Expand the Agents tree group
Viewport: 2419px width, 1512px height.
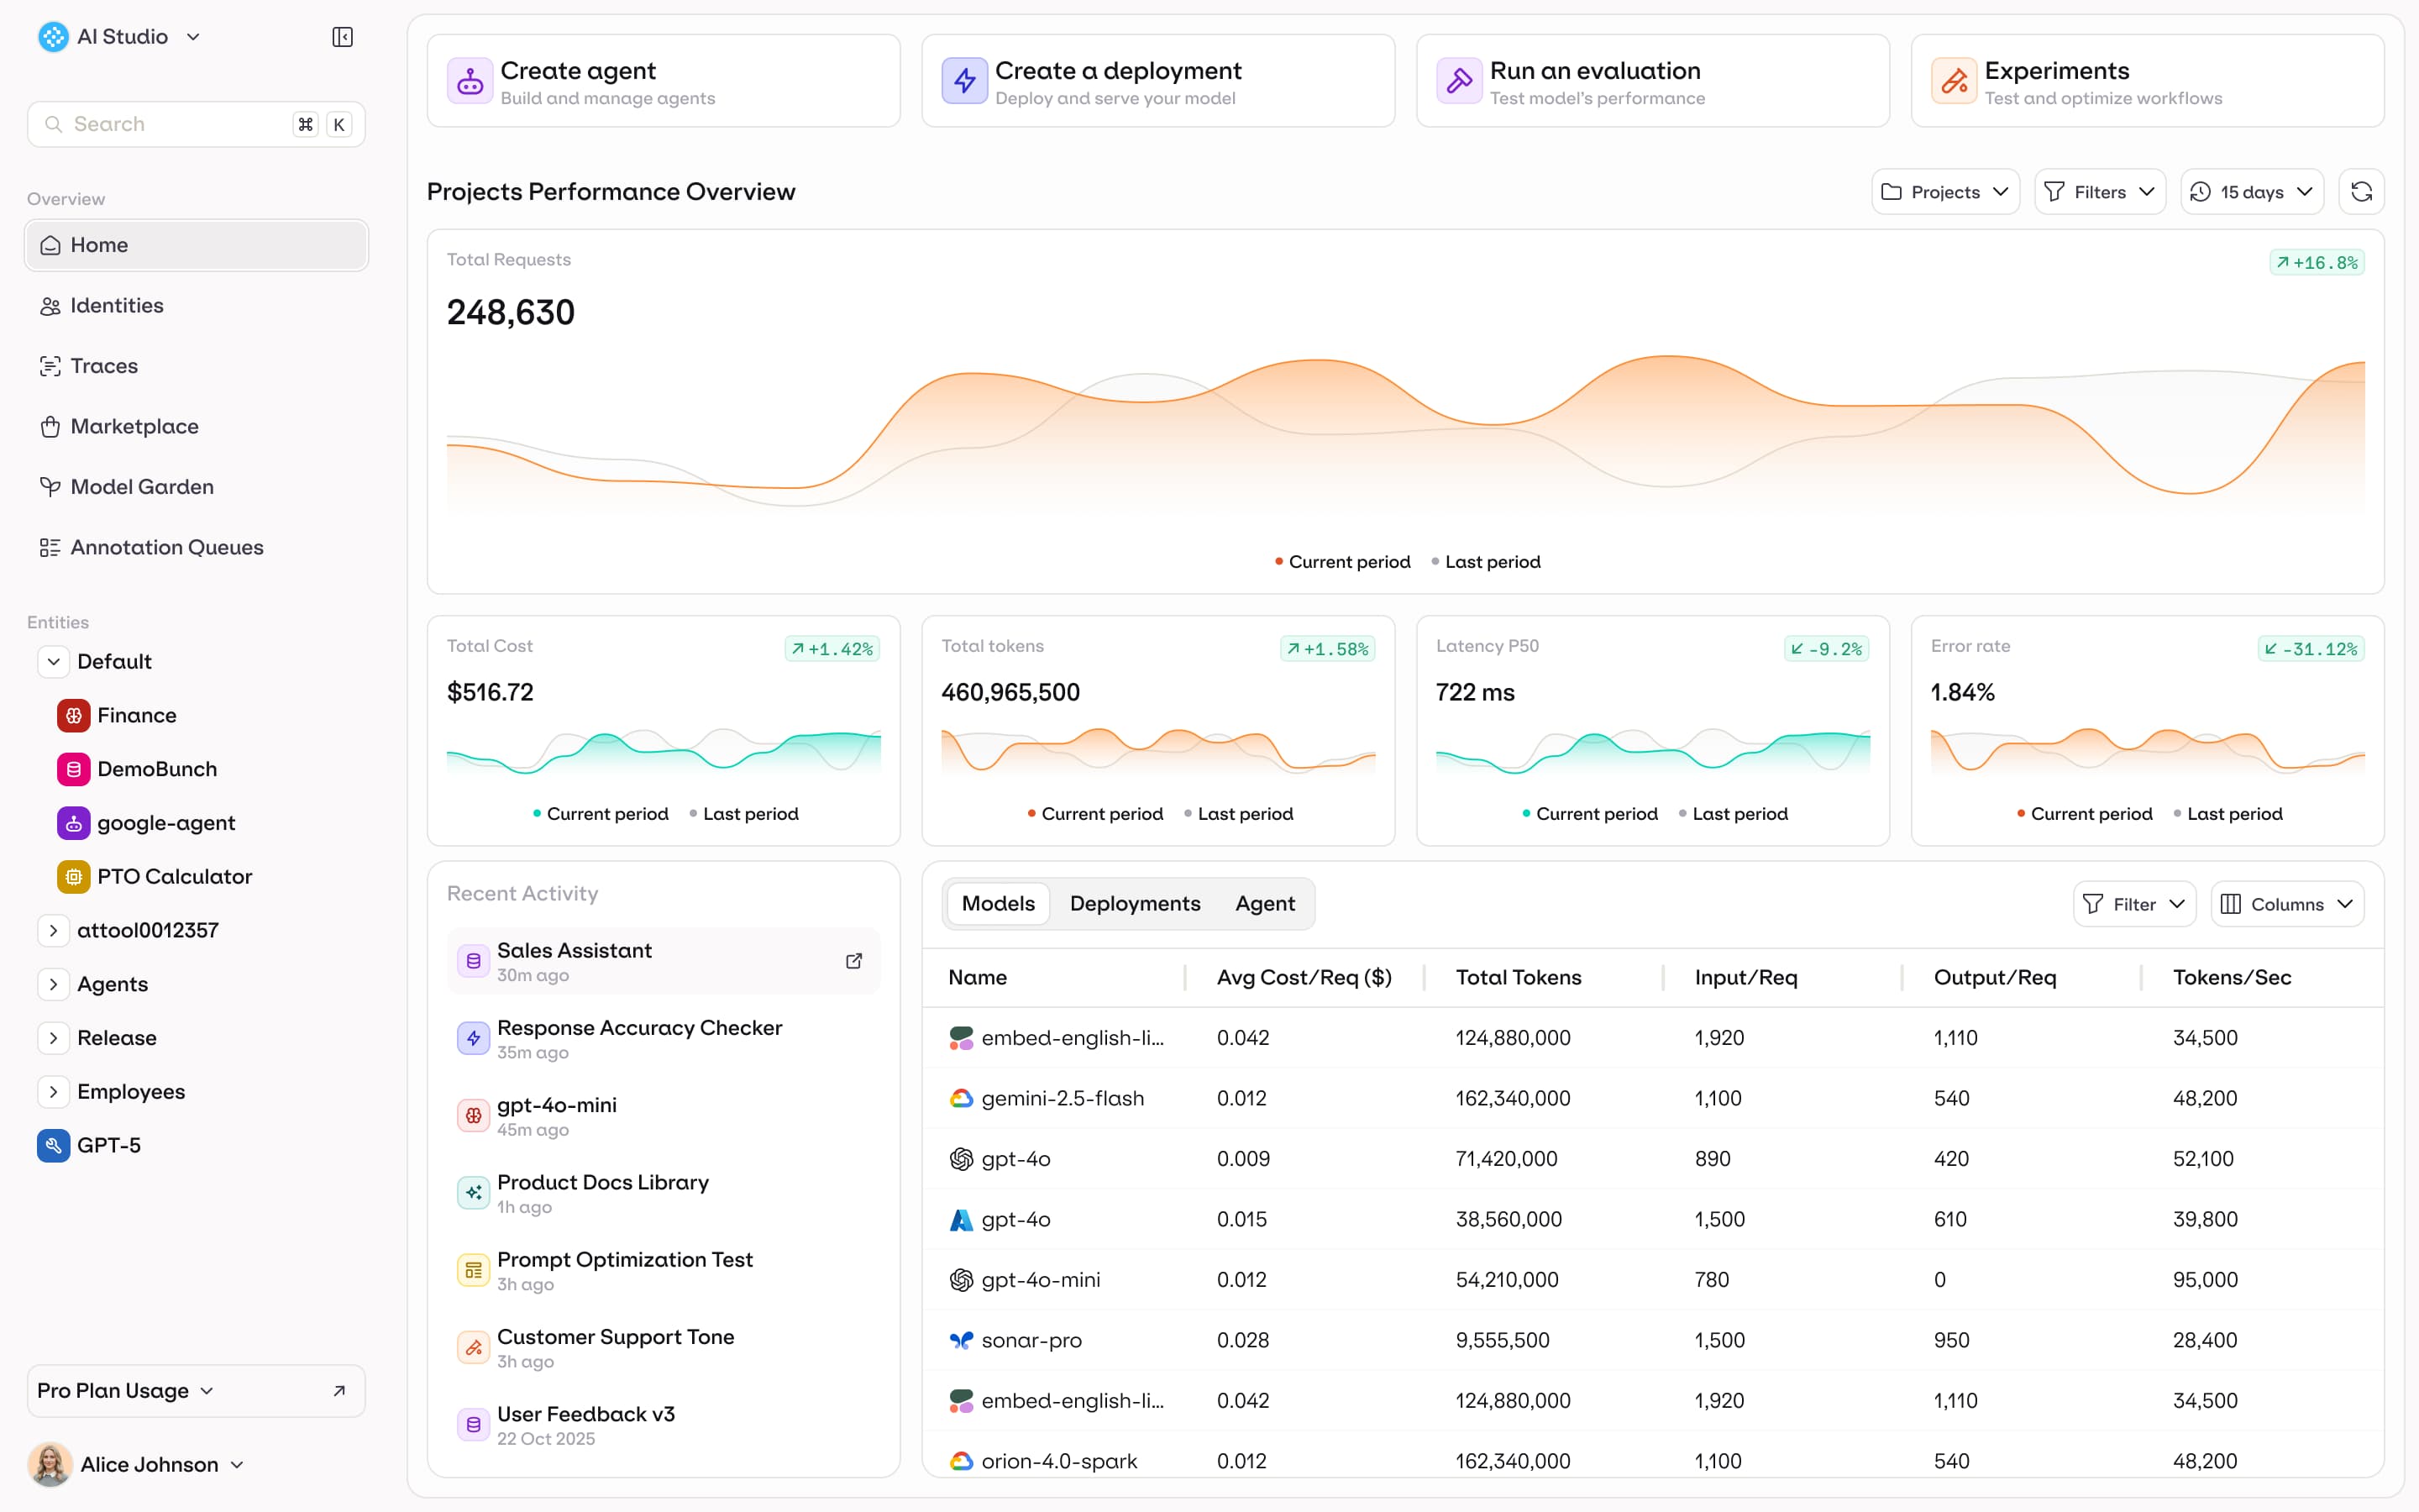(54, 984)
